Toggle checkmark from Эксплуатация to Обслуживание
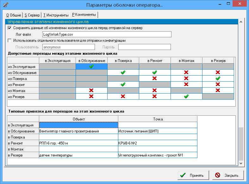 pos(92,66)
